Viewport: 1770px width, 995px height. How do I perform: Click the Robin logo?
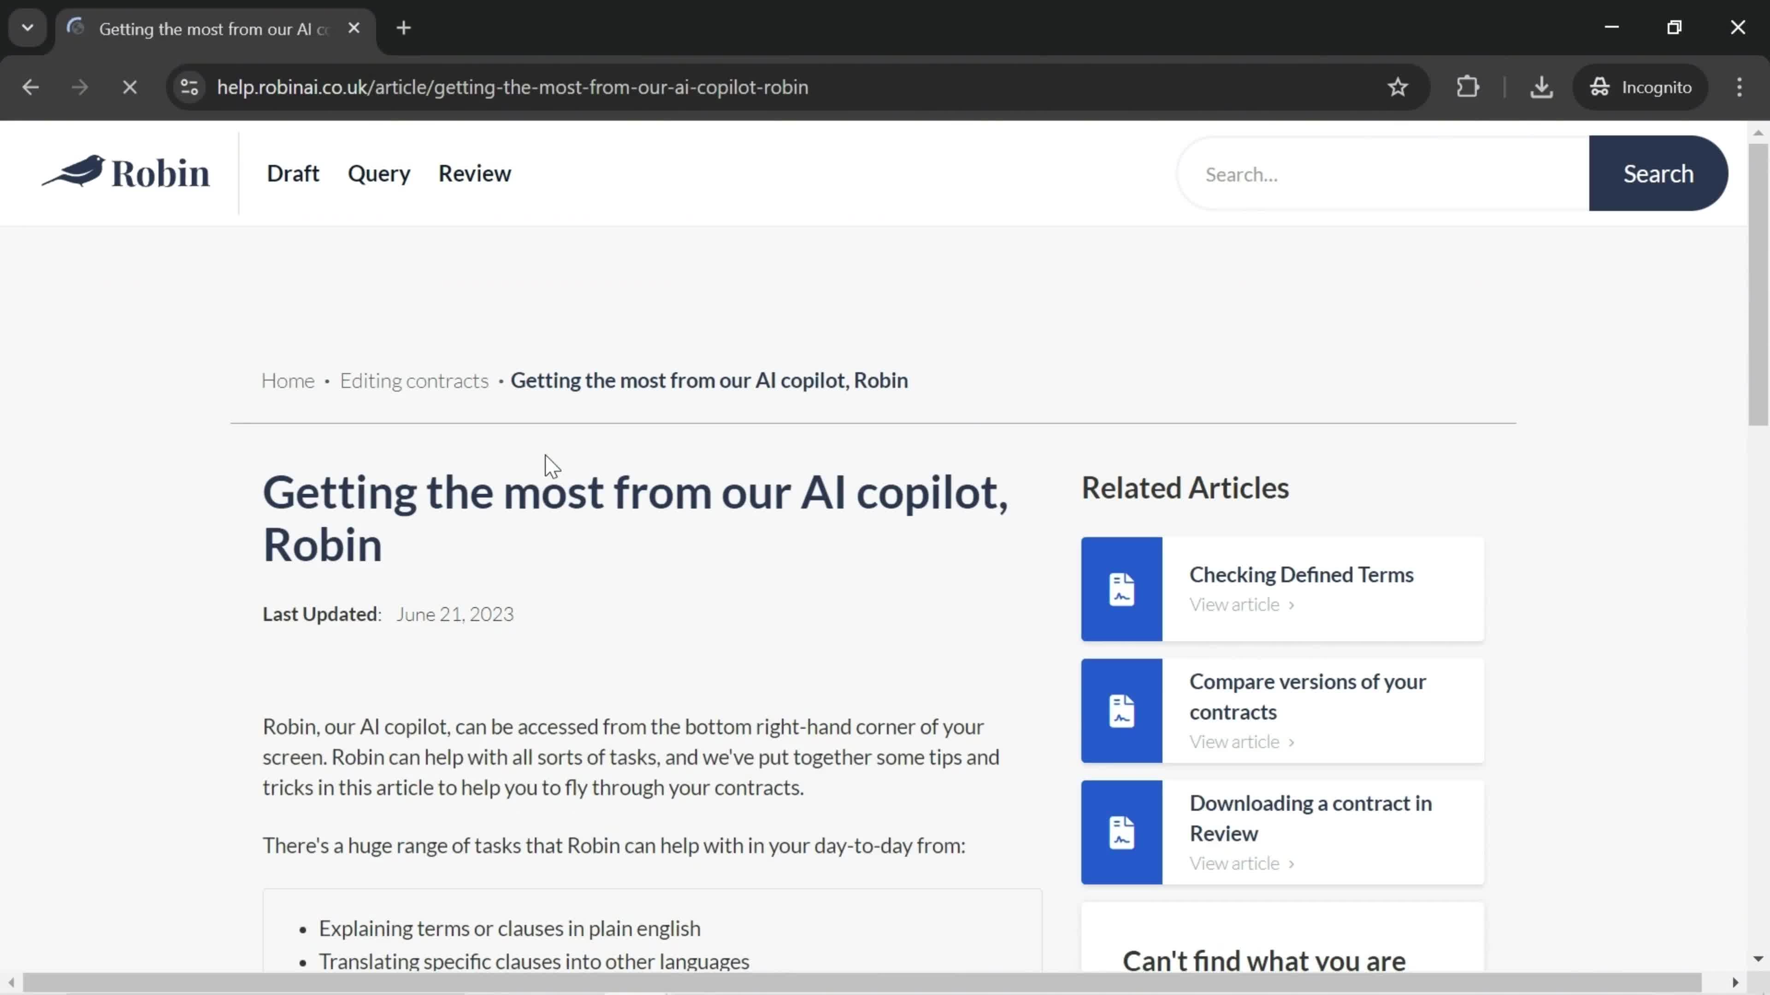[x=126, y=172]
